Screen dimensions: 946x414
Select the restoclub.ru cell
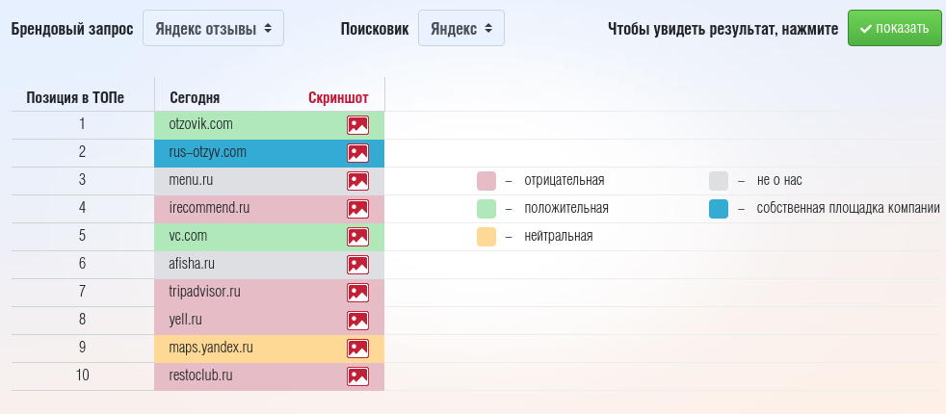269,376
